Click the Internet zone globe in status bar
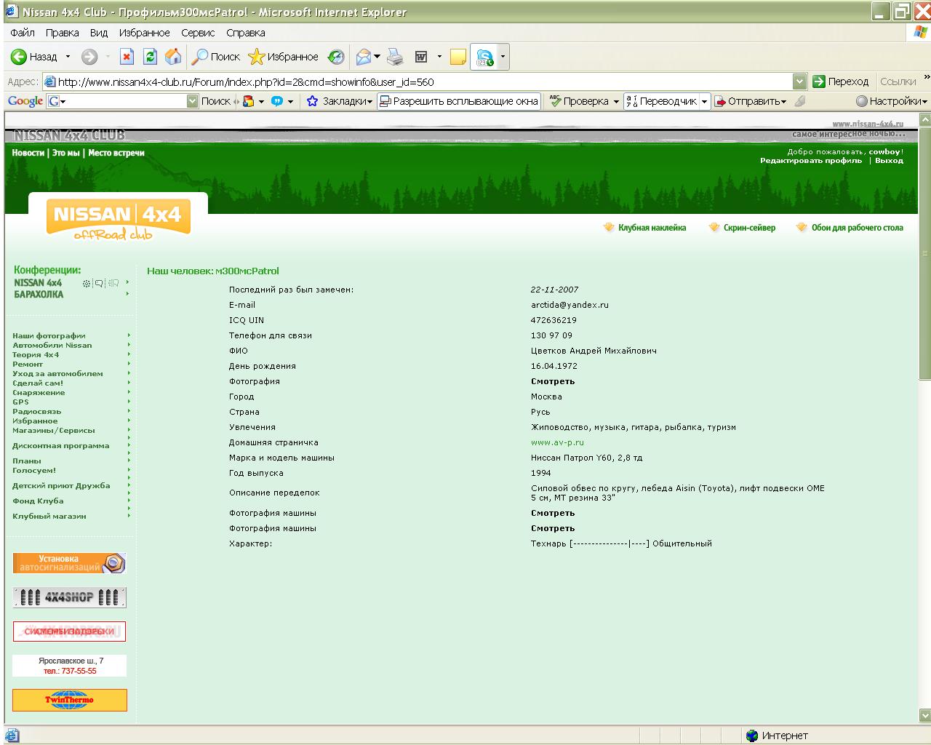The height and width of the screenshot is (745, 931). point(752,736)
